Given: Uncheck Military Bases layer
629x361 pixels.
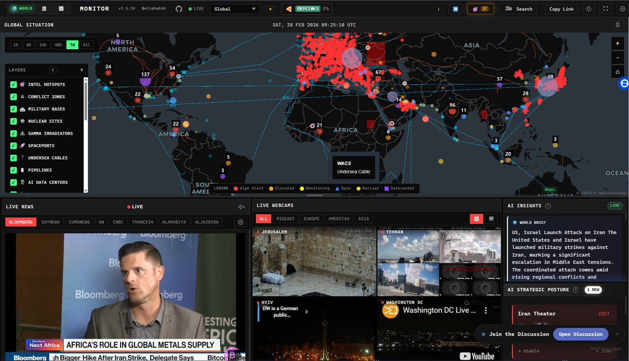Looking at the screenshot, I should [x=14, y=109].
